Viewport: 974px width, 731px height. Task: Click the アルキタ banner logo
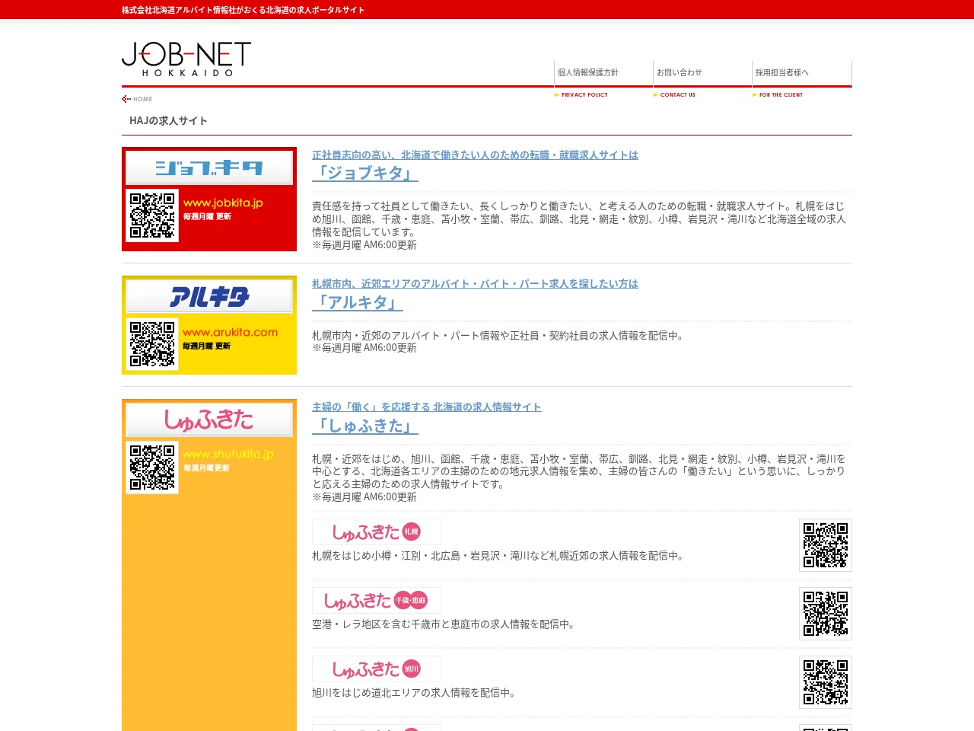pyautogui.click(x=209, y=296)
